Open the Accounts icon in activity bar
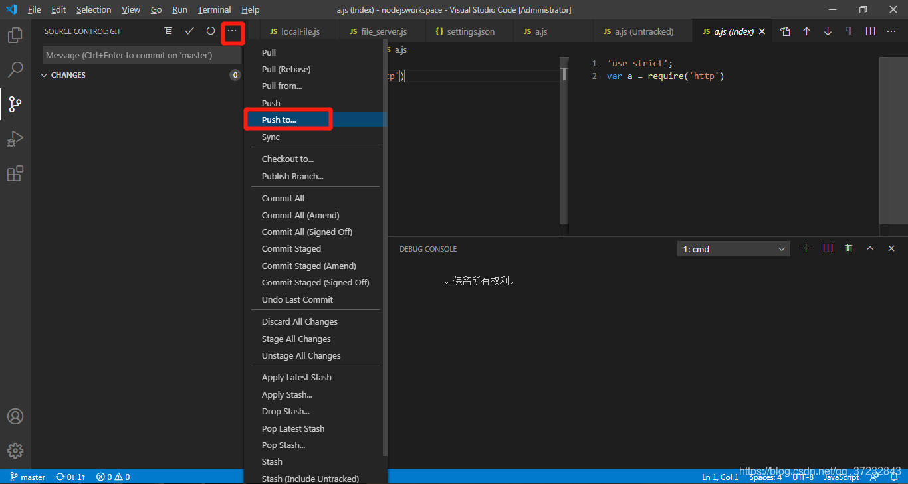The width and height of the screenshot is (908, 484). click(x=15, y=416)
